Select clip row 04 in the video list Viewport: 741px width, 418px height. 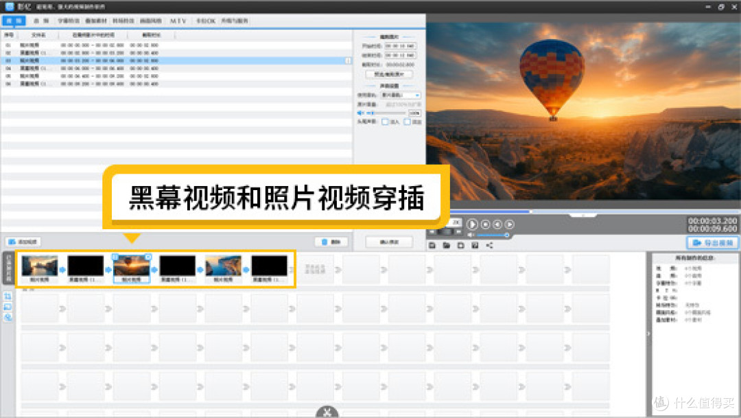click(176, 68)
